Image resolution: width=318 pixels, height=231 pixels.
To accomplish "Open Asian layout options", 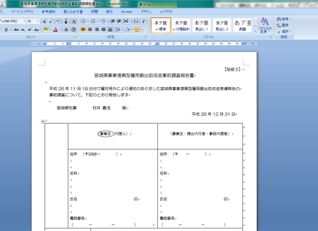I will pyautogui.click(x=127, y=21).
